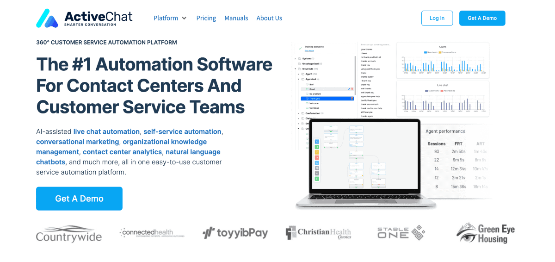Click the Countrywide logo
Screen dimensions: 555x262
click(69, 233)
